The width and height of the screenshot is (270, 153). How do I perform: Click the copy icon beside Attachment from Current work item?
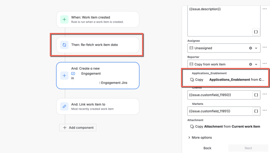click(192, 127)
